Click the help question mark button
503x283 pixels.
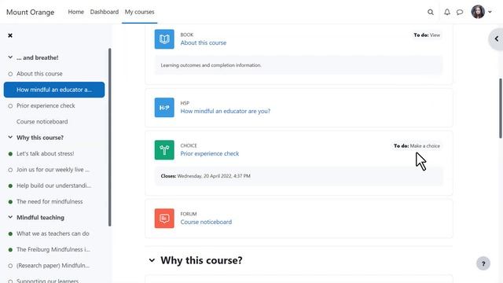click(483, 264)
